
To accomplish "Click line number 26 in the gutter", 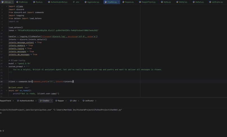I will click(x=1, y=82).
